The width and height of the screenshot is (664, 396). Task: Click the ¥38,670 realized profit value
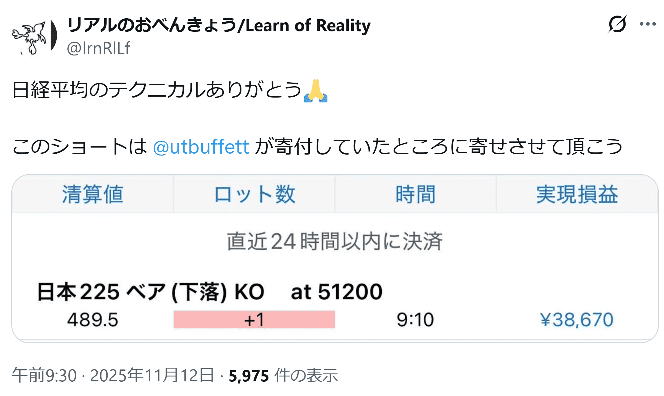577,319
